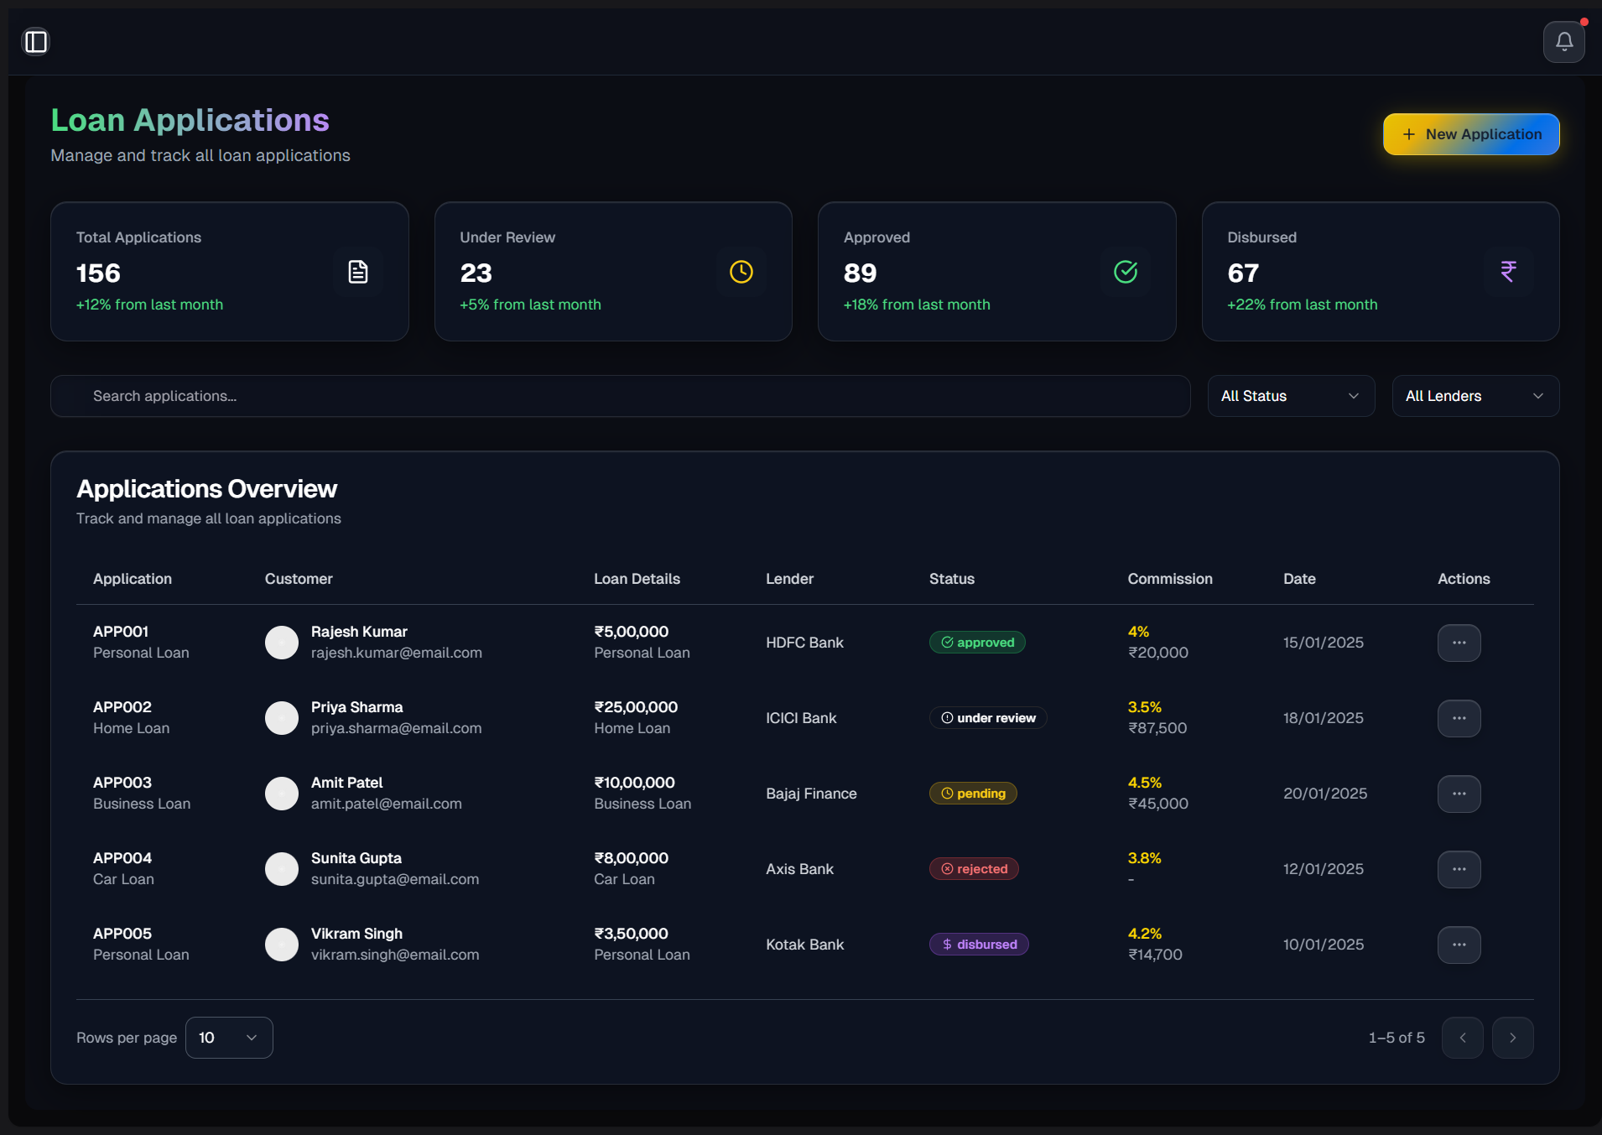1602x1135 pixels.
Task: Click the Axis Bank lender cell
Action: (799, 869)
